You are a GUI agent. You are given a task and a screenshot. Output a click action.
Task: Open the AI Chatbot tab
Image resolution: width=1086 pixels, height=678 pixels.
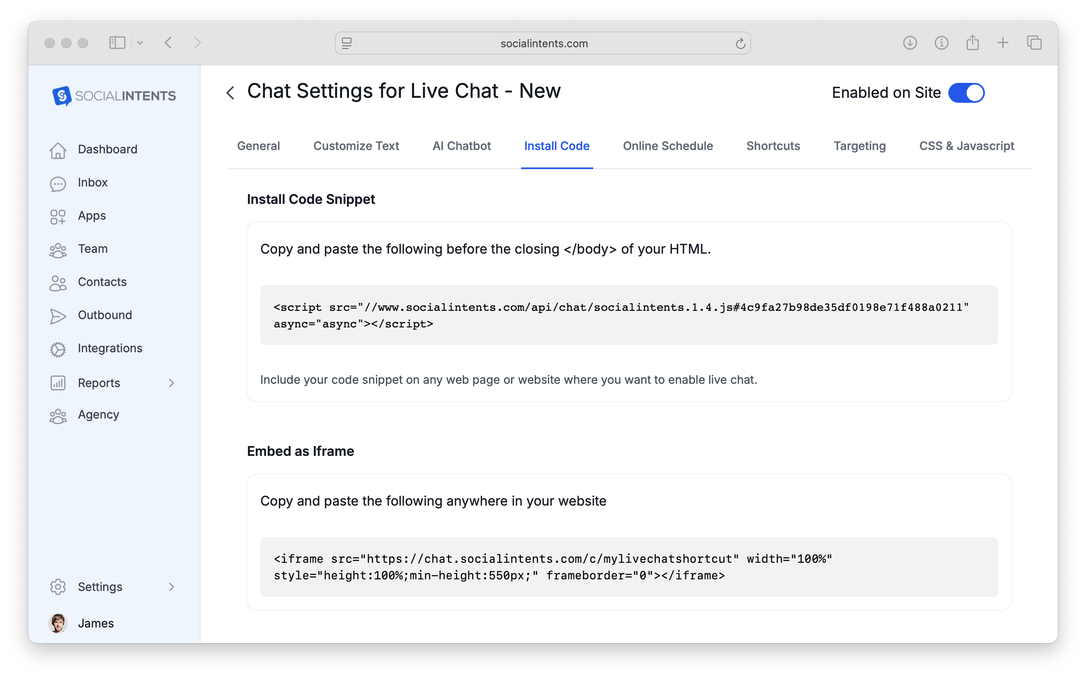point(461,146)
